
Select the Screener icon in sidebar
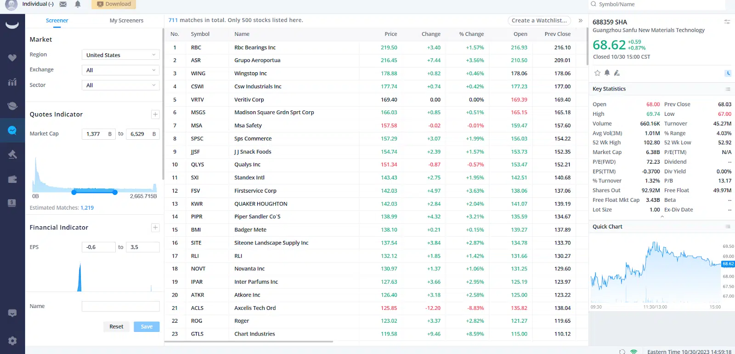pos(12,130)
